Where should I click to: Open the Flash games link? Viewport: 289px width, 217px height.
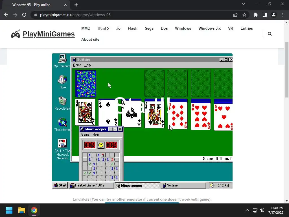[133, 29]
